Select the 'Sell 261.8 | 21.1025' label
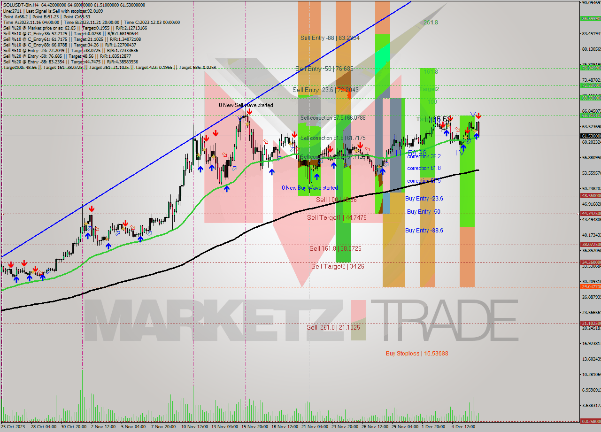The width and height of the screenshot is (601, 432). (x=333, y=327)
